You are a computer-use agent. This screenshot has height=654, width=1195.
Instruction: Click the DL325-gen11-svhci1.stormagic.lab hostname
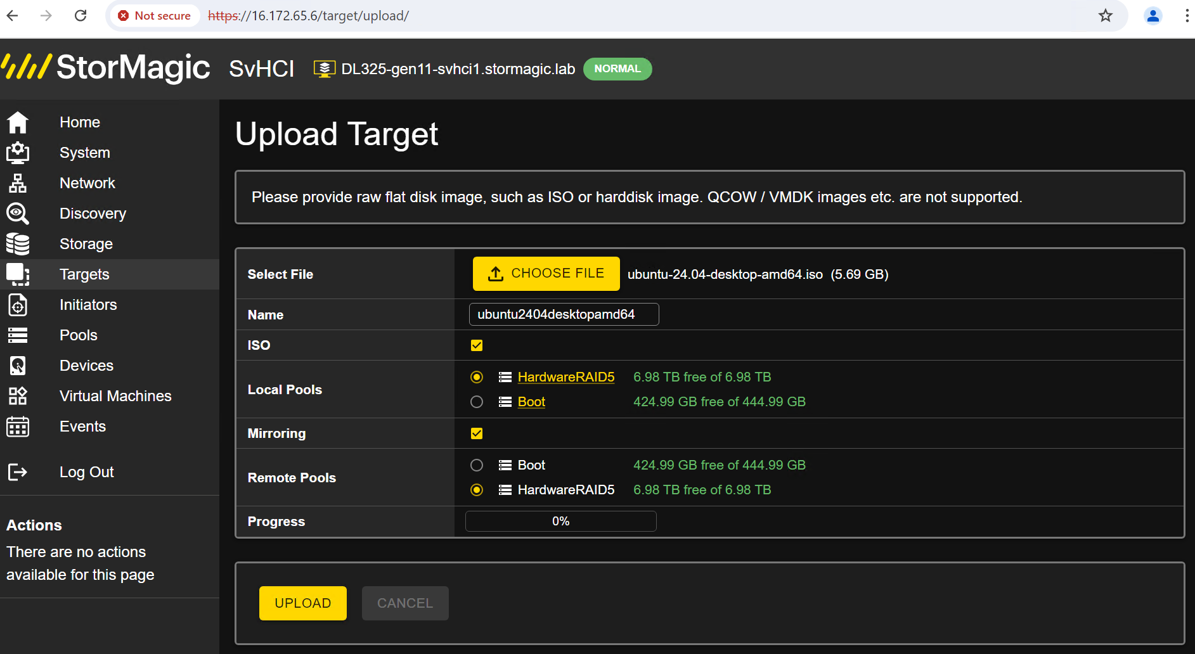point(458,69)
